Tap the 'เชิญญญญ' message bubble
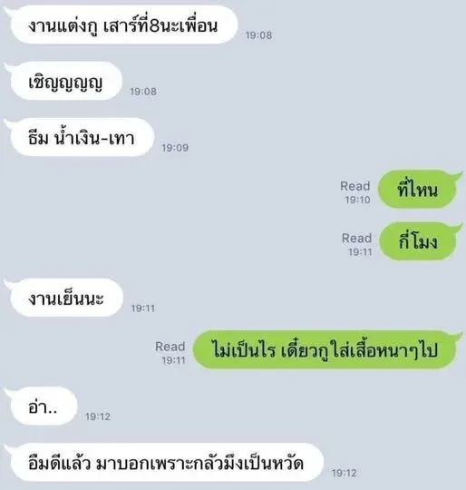Viewport: 466px width, 490px height. 65,82
